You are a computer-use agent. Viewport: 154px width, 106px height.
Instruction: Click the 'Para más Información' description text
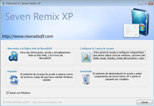[x=45, y=55]
